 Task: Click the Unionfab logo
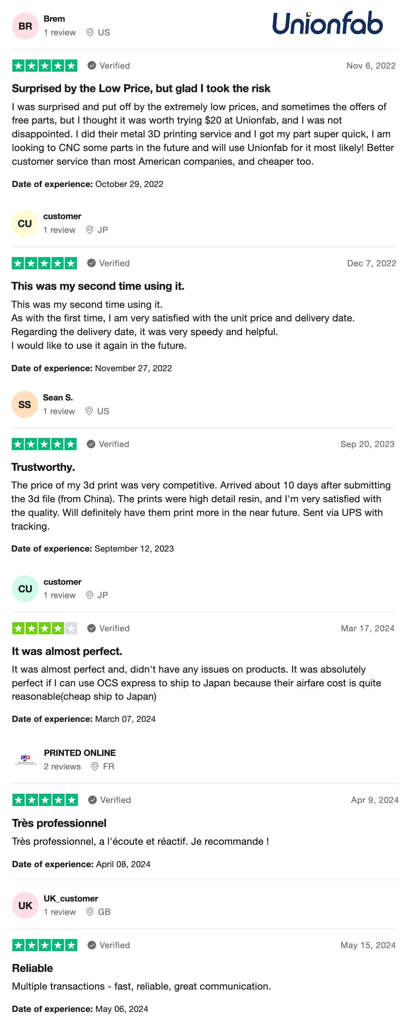pos(327,23)
